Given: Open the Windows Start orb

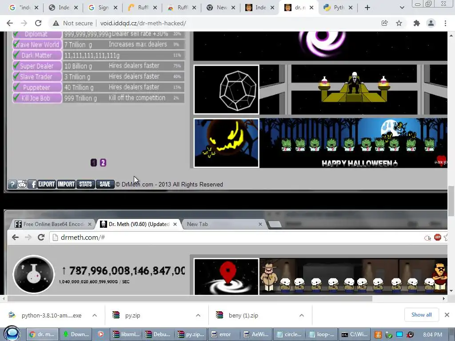Looking at the screenshot, I should pyautogui.click(x=12, y=334).
